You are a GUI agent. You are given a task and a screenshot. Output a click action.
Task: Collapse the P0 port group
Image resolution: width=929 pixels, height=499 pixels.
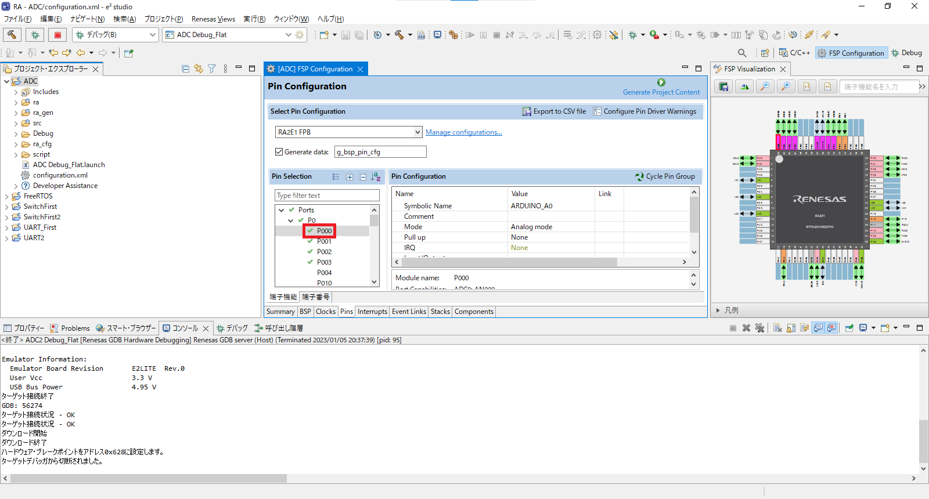pyautogui.click(x=291, y=220)
